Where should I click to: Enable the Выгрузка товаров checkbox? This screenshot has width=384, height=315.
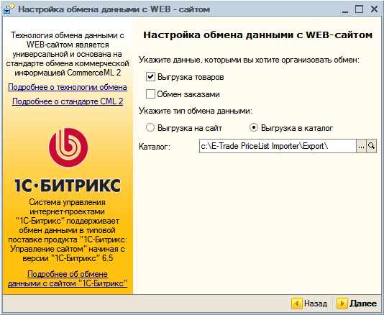(150, 77)
